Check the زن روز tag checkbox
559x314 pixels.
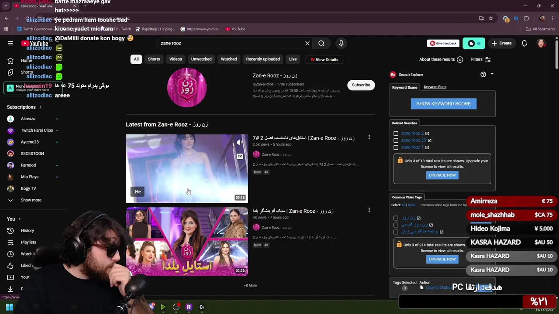396,218
